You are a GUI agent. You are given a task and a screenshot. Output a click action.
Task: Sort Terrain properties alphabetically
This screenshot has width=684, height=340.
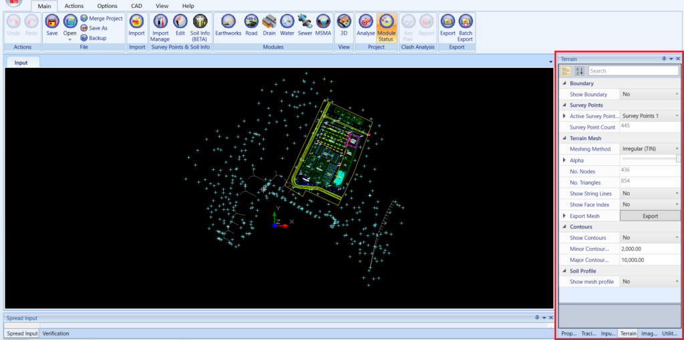[x=579, y=71]
